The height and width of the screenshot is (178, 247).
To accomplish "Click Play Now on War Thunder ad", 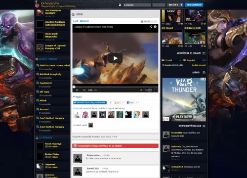I will 184,117.
